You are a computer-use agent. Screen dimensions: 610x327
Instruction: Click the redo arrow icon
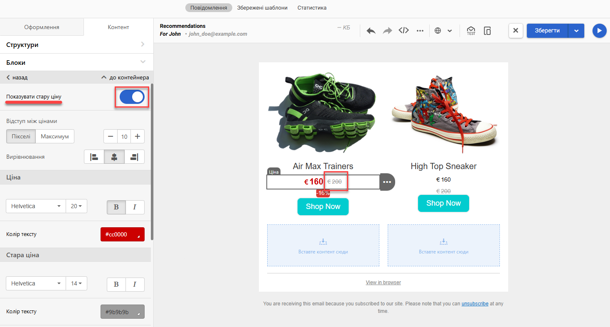(387, 31)
